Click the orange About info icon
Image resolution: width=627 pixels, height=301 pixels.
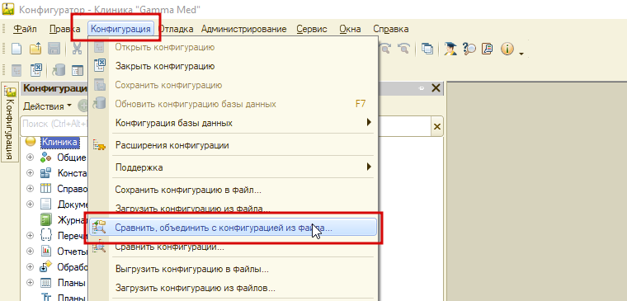[507, 49]
